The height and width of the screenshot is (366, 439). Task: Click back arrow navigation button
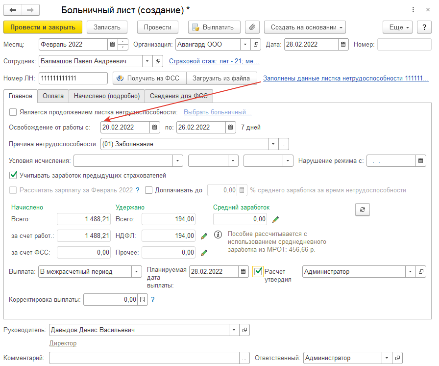coord(13,10)
